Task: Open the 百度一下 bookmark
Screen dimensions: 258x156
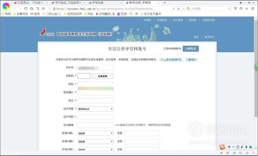Action: point(127,14)
